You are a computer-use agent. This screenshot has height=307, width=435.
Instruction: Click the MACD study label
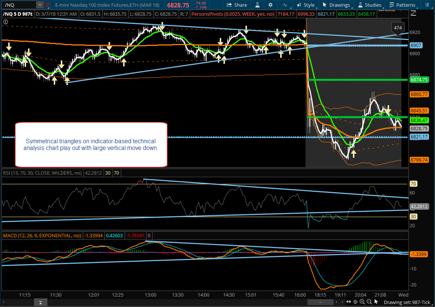pyautogui.click(x=42, y=236)
